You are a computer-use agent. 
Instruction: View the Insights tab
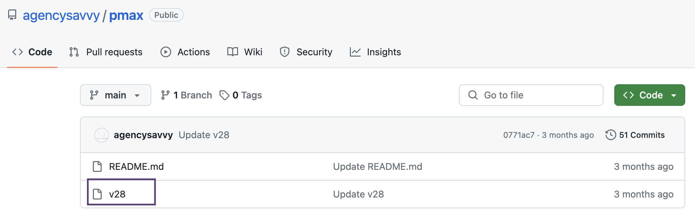pos(376,52)
